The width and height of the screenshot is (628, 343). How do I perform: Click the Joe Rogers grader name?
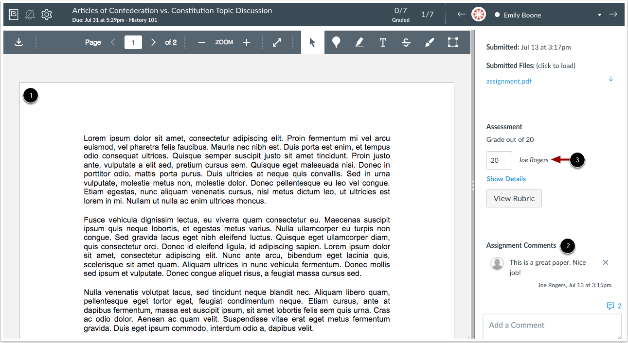533,160
